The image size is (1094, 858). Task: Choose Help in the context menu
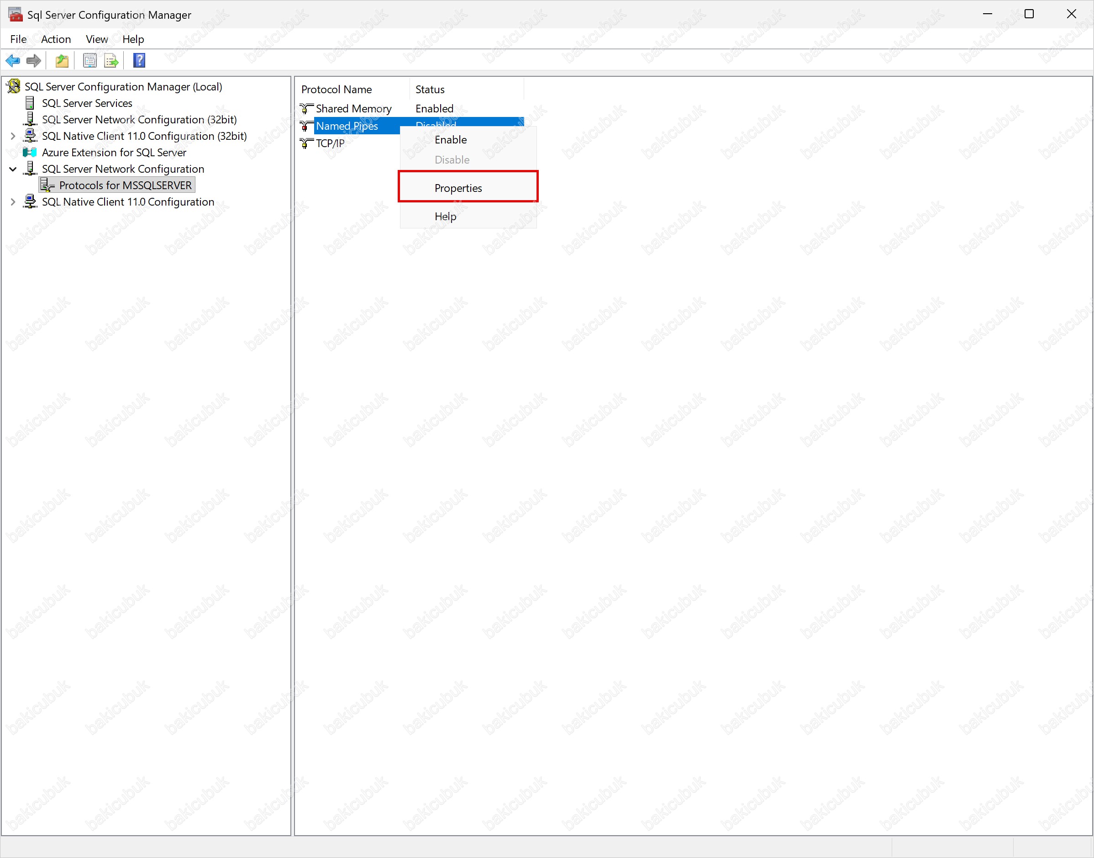point(445,217)
